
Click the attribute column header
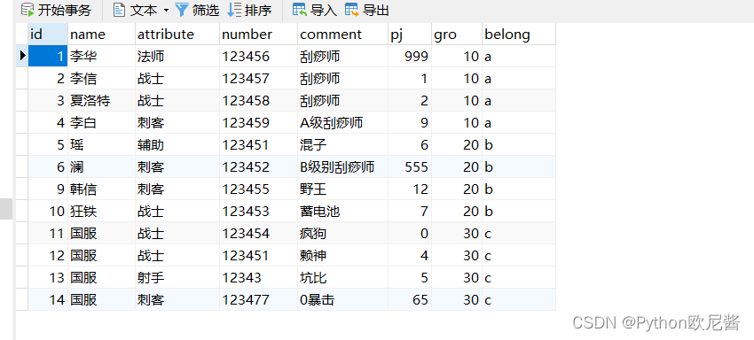[x=177, y=35]
